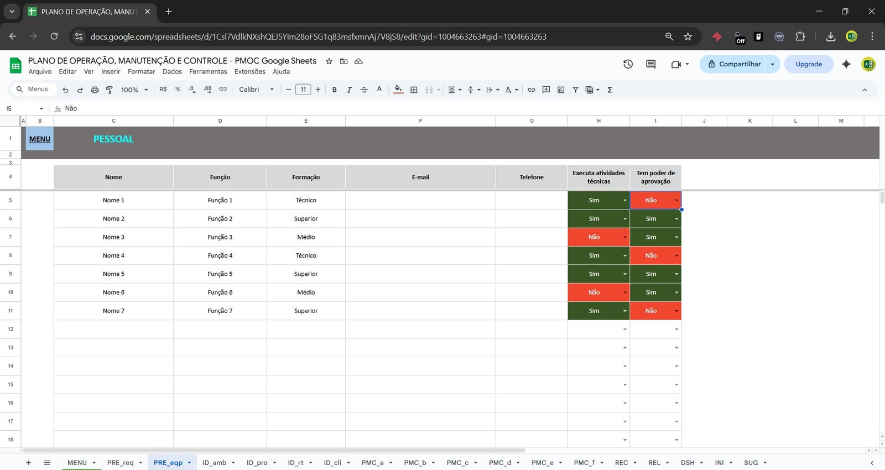Select the paint format tool

click(109, 90)
